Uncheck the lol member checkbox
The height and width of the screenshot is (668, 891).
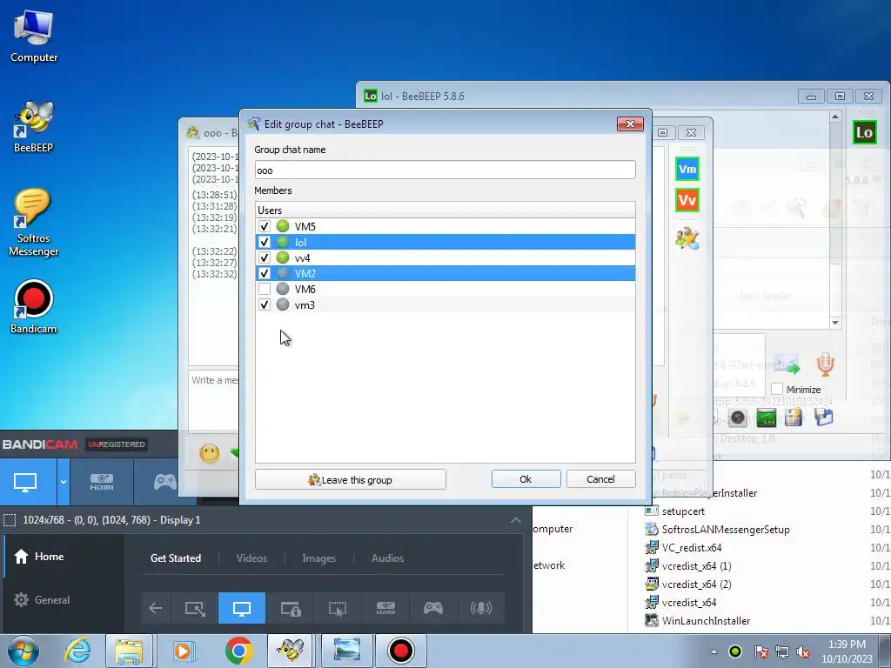(265, 242)
